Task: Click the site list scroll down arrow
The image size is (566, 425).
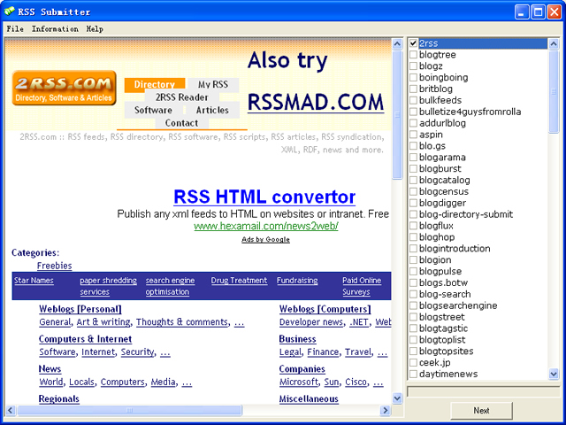Action: pos(554,374)
